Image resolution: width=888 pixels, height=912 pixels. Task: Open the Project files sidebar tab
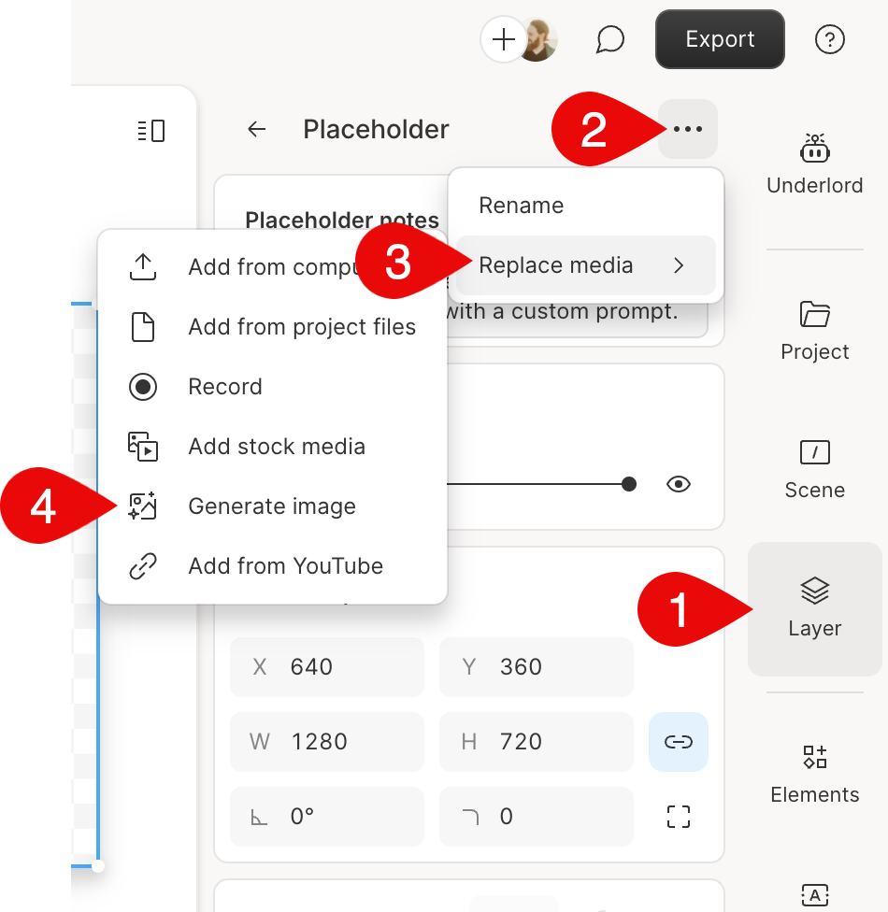(815, 331)
